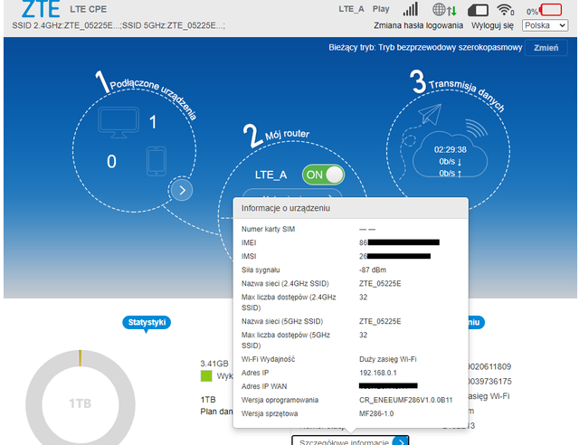Click the green Wykorzystano legend square

[206, 376]
